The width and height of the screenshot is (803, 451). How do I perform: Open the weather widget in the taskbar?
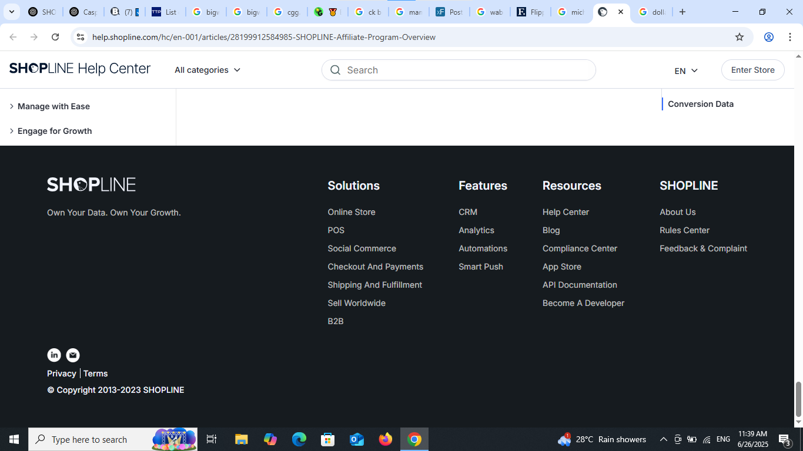coord(602,439)
